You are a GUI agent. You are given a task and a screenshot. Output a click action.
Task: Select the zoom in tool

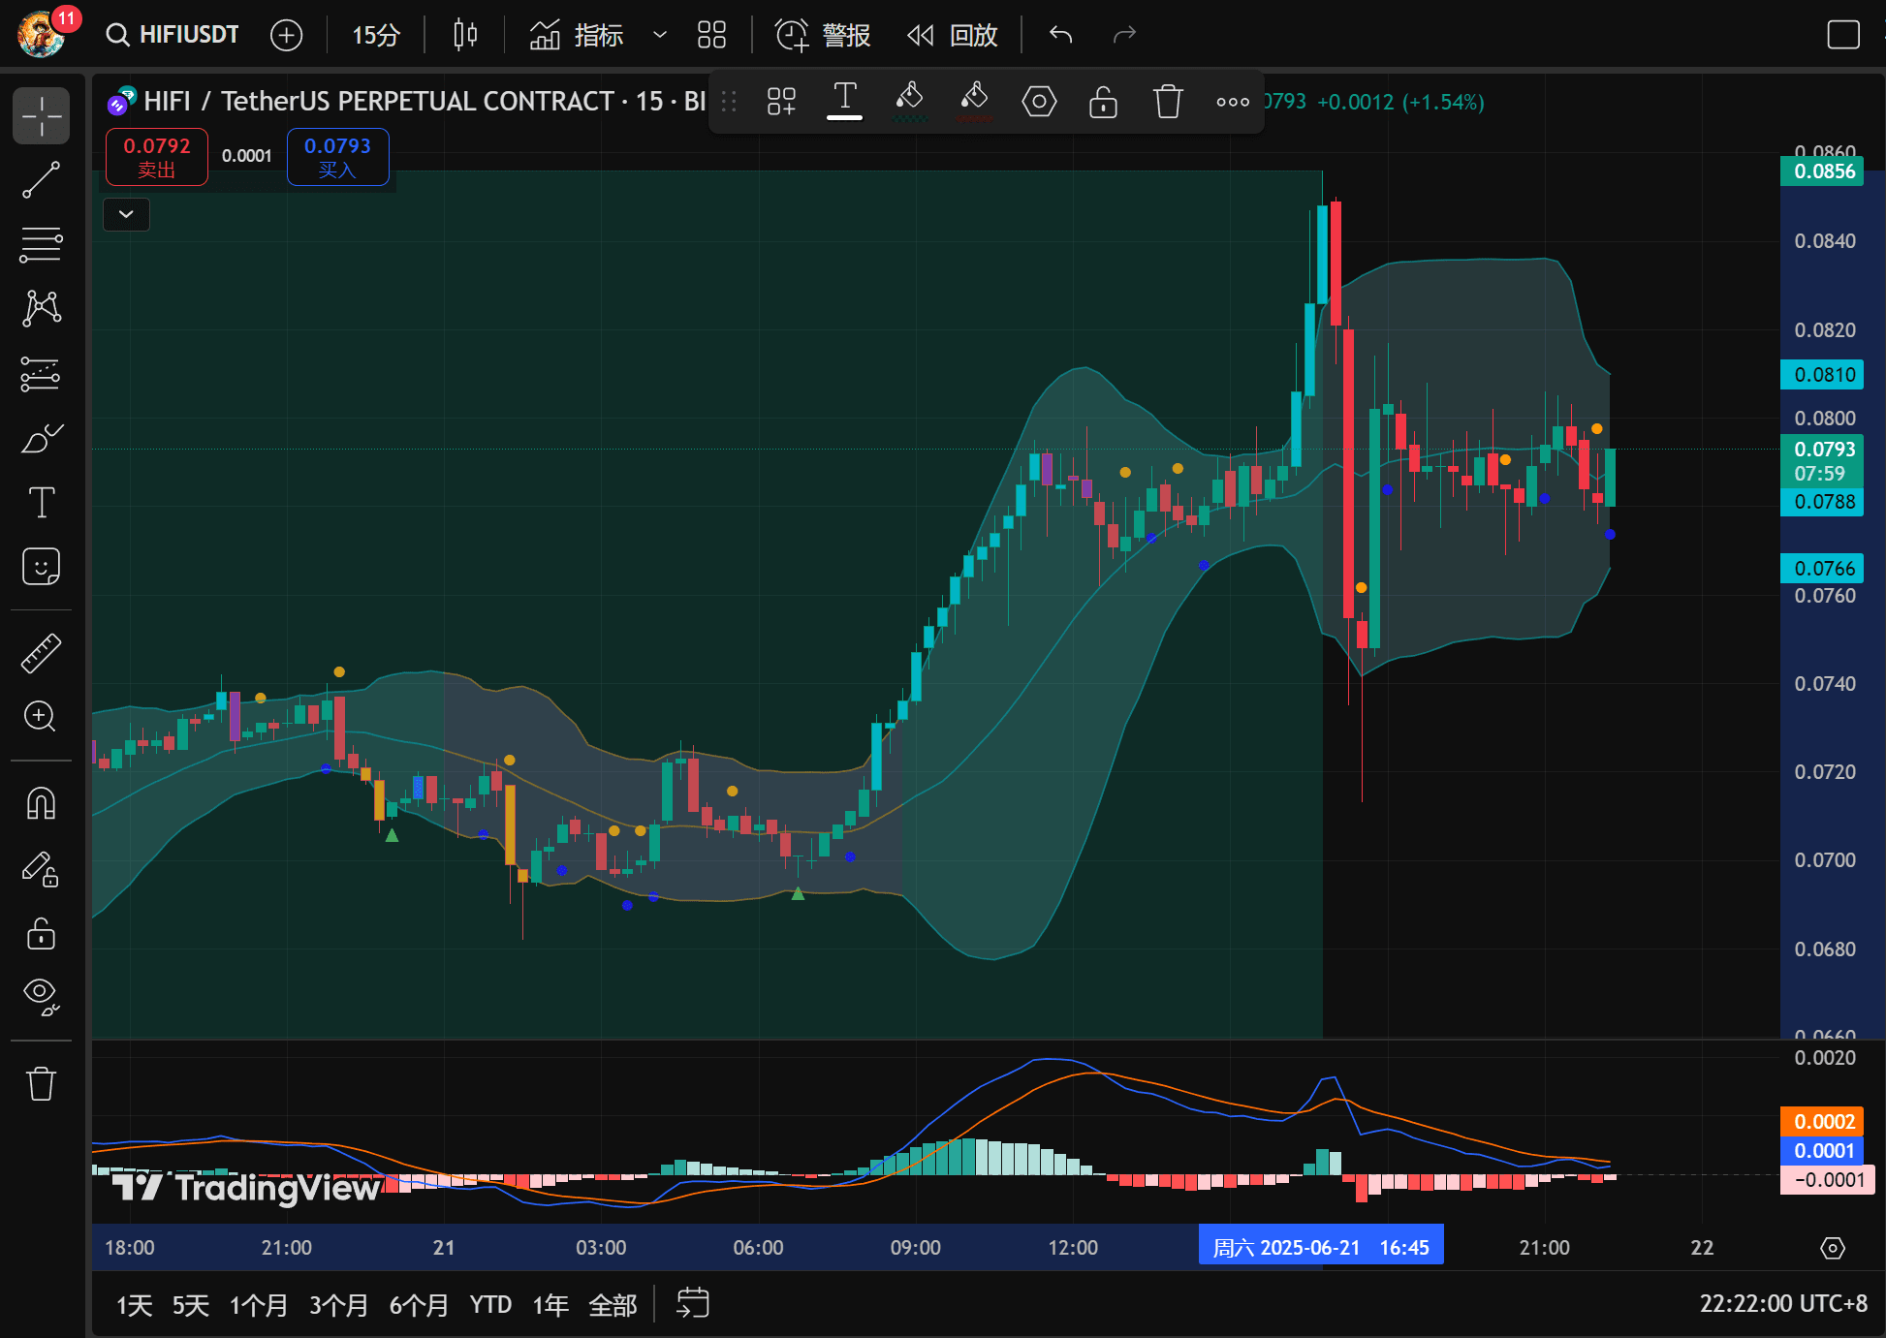pyautogui.click(x=41, y=717)
